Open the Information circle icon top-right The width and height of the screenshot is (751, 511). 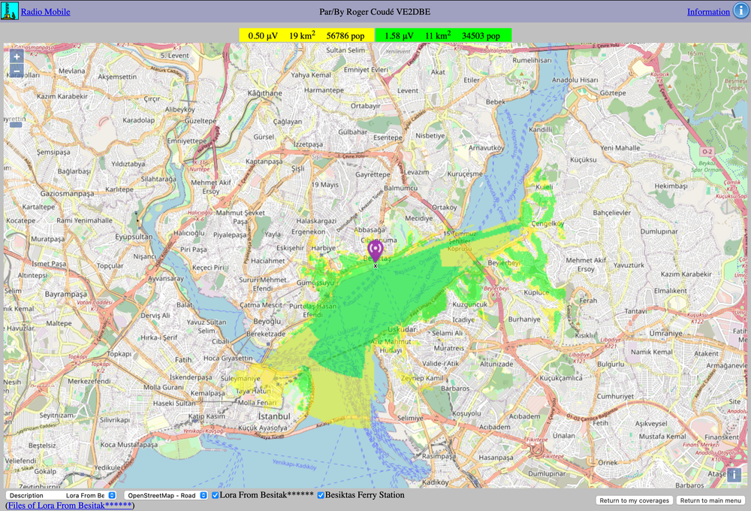[x=742, y=11]
